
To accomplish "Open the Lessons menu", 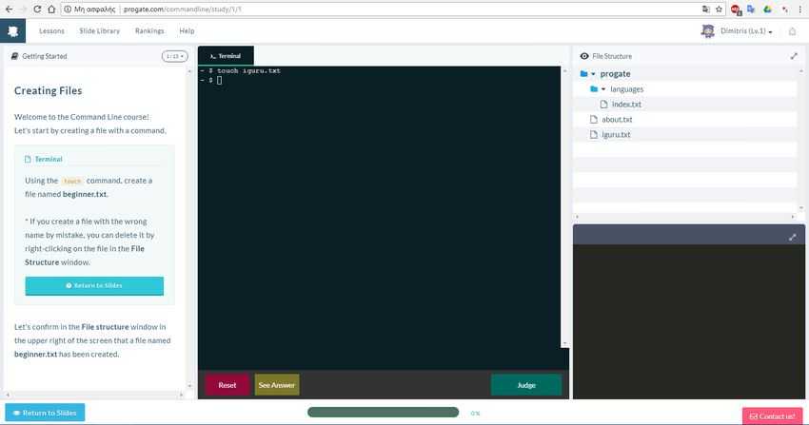I will pyautogui.click(x=51, y=31).
